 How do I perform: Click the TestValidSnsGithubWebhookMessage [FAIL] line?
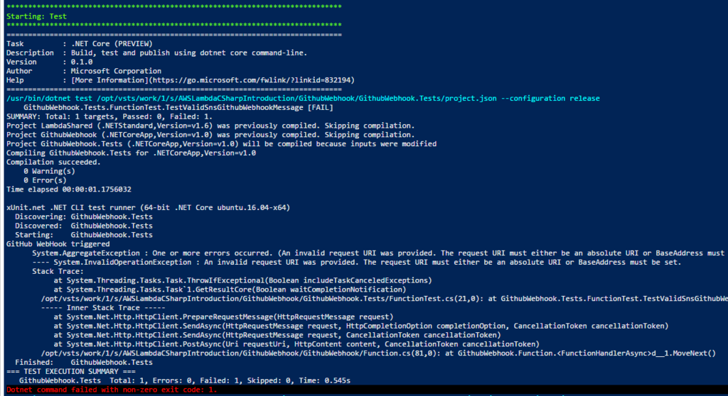point(178,108)
